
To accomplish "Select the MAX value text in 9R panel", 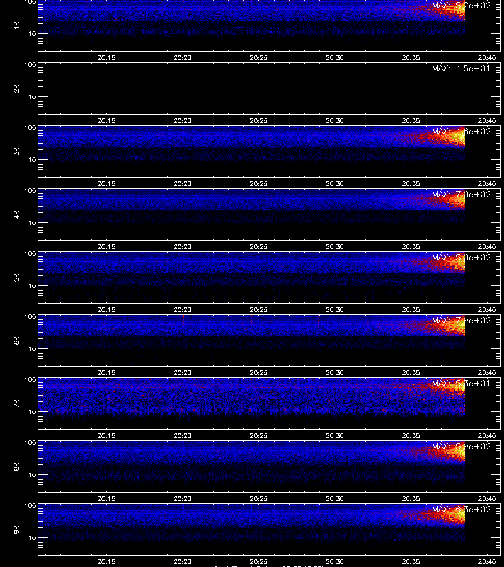I will (x=461, y=509).
